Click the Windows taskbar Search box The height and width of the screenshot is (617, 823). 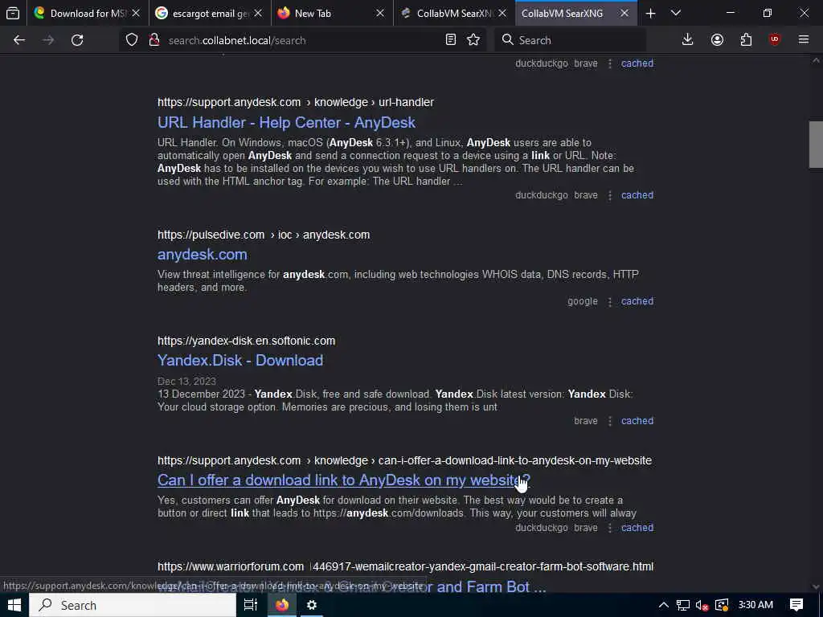tap(133, 605)
